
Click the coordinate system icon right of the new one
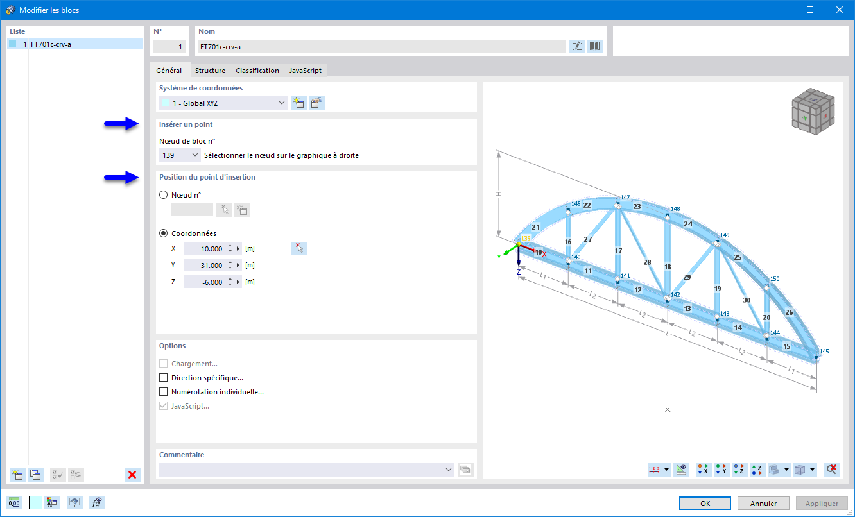[x=316, y=103]
